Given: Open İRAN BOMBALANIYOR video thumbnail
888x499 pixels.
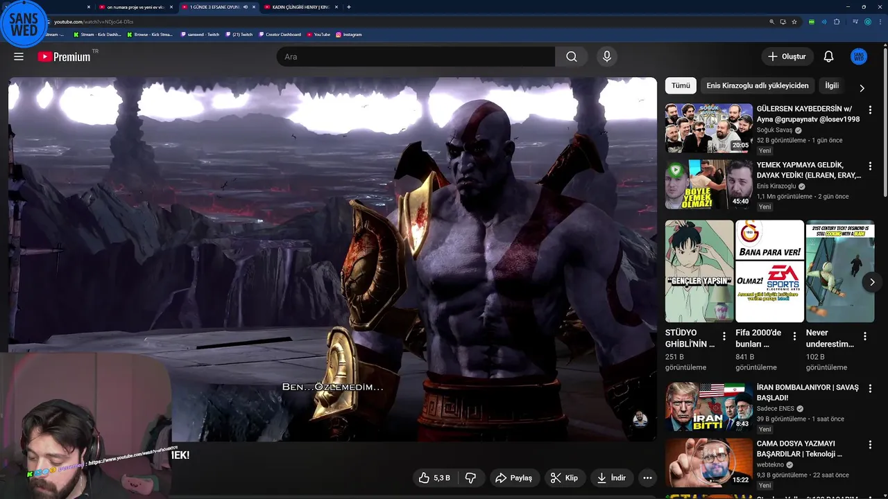Looking at the screenshot, I should (x=709, y=407).
